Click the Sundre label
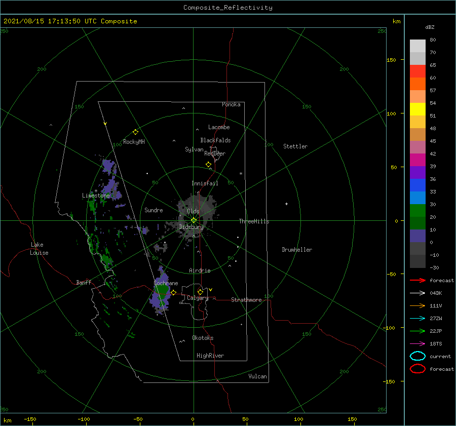456x426 pixels. pyautogui.click(x=154, y=210)
